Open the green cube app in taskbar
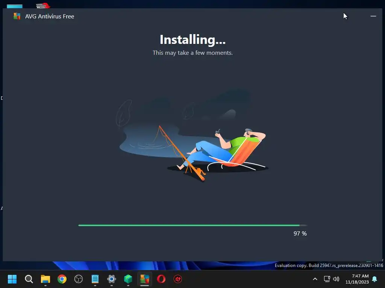The width and height of the screenshot is (385, 288). pos(128,279)
